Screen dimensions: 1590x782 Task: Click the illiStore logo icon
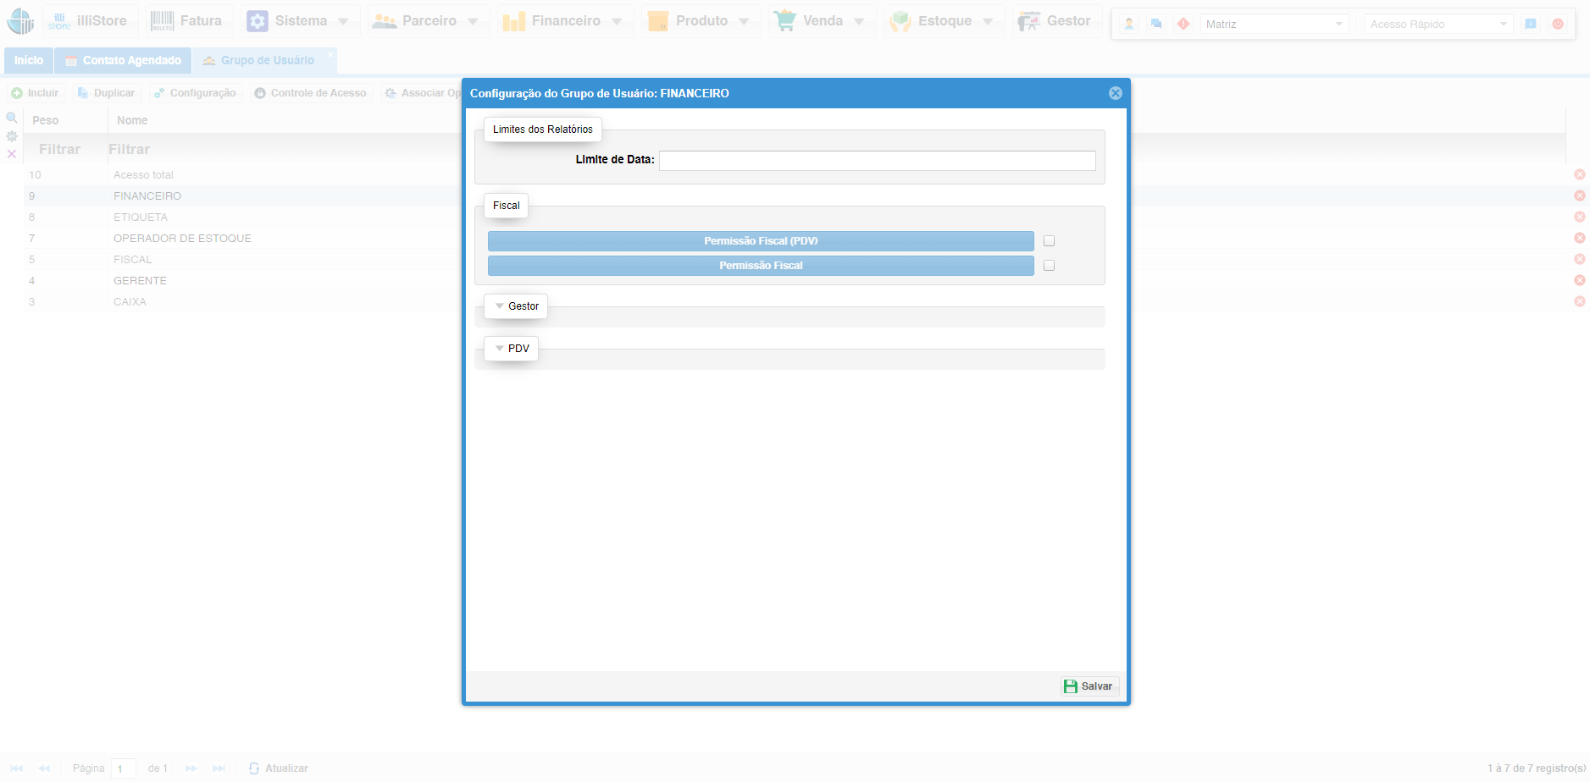tap(20, 21)
